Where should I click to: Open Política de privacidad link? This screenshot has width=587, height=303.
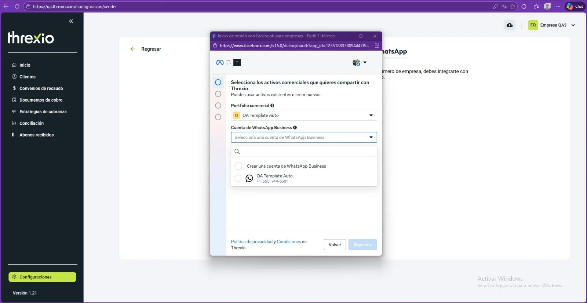point(252,242)
